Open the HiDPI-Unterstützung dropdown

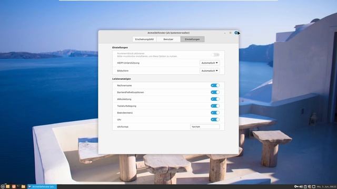(210, 63)
